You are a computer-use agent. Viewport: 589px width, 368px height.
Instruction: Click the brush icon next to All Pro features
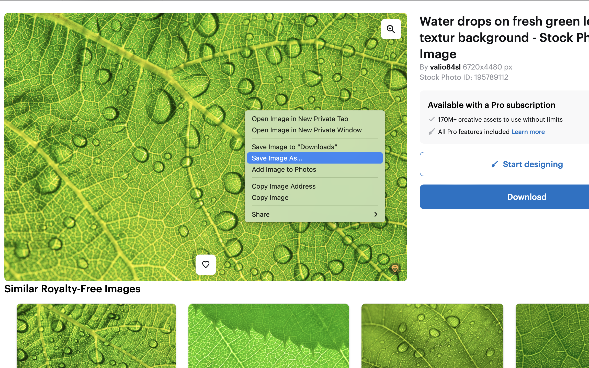[432, 132]
